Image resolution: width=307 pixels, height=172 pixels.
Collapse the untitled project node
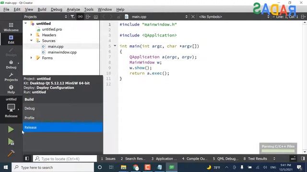(25, 23)
